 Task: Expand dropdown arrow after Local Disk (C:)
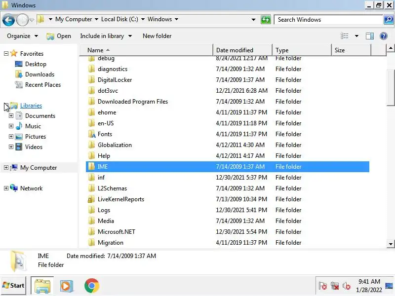point(143,19)
